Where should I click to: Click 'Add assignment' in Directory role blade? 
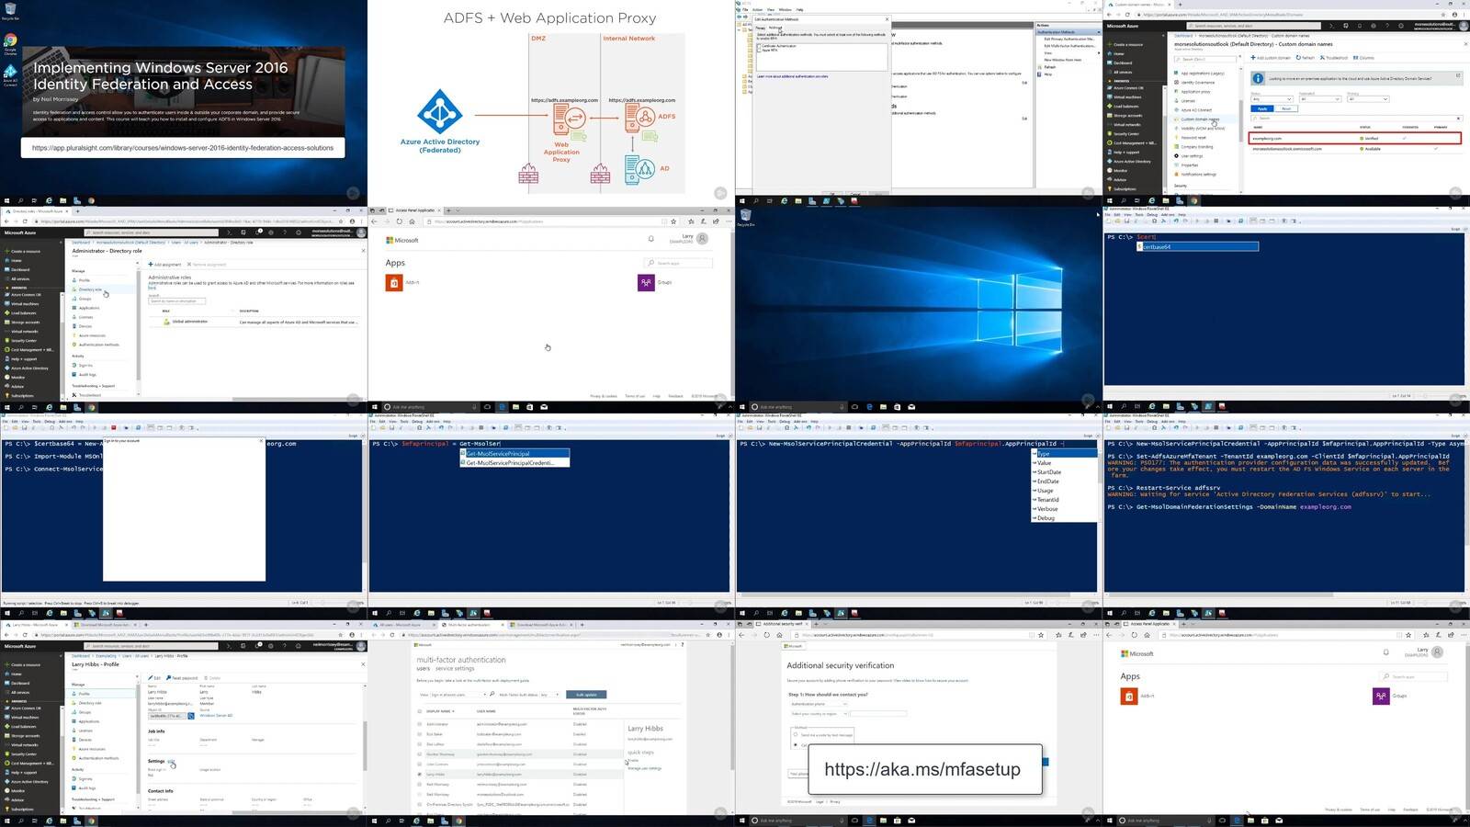pos(164,265)
